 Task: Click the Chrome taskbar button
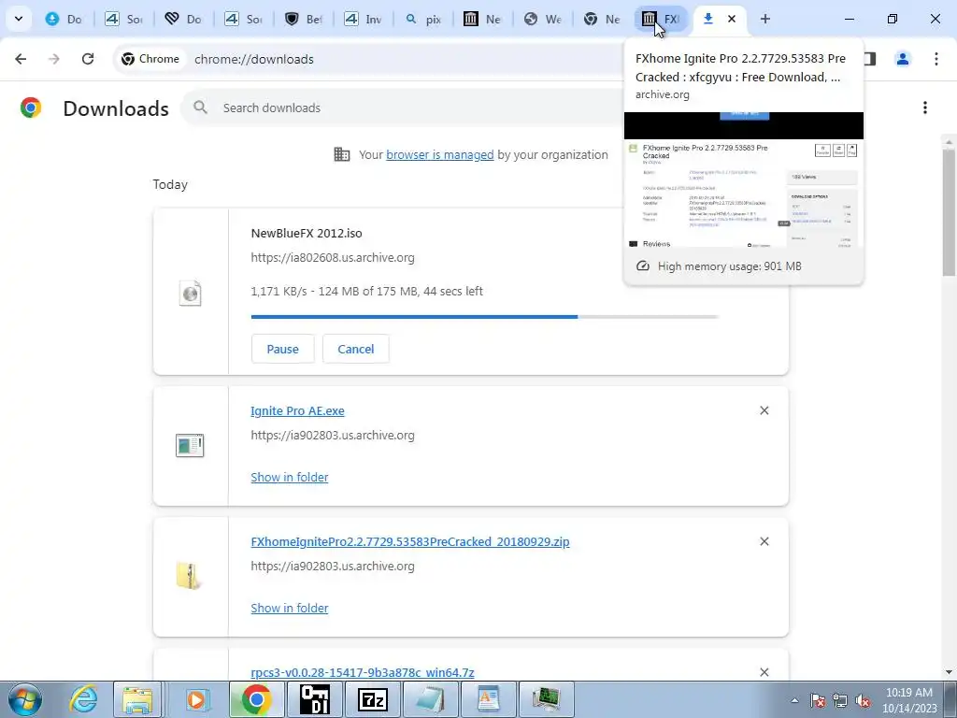[256, 699]
